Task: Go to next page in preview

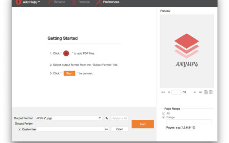Action: [195, 92]
